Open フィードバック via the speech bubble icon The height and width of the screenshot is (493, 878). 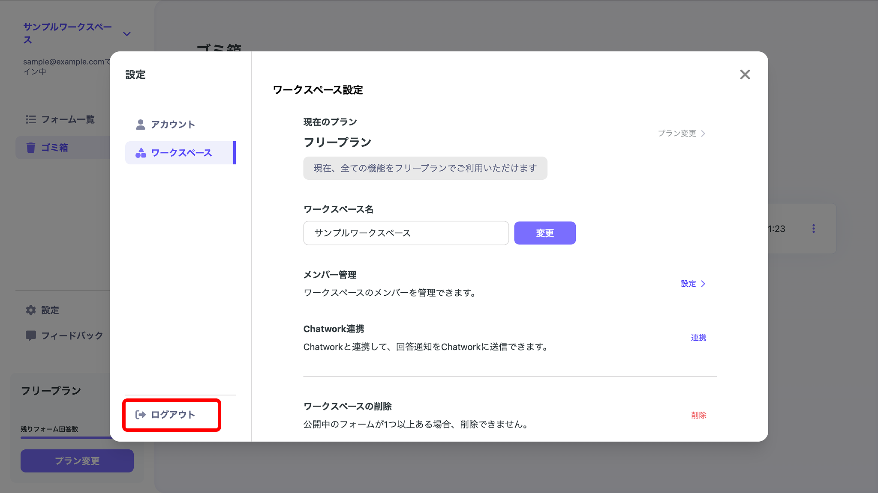(31, 336)
